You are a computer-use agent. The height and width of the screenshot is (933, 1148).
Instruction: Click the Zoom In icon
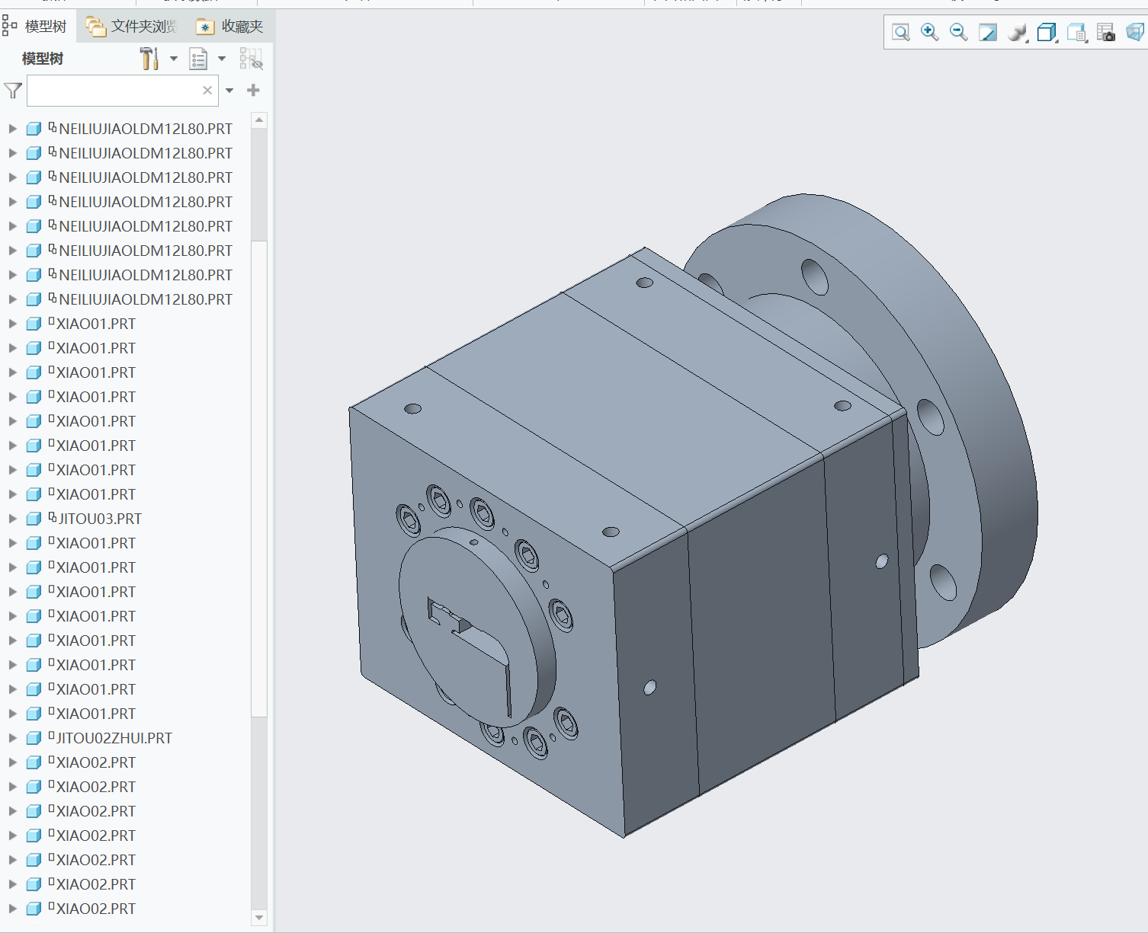929,32
